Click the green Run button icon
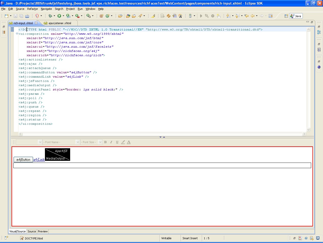This screenshot has height=243, width=323. click(x=59, y=16)
